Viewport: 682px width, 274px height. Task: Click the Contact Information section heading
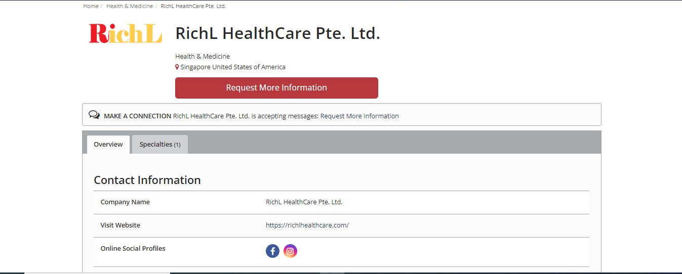(x=147, y=180)
